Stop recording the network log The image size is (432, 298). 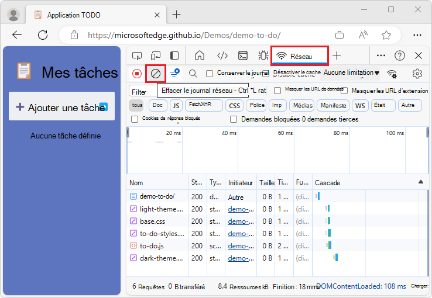tap(136, 74)
